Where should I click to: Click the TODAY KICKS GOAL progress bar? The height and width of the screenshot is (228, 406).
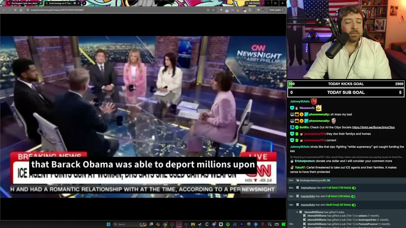pyautogui.click(x=346, y=84)
